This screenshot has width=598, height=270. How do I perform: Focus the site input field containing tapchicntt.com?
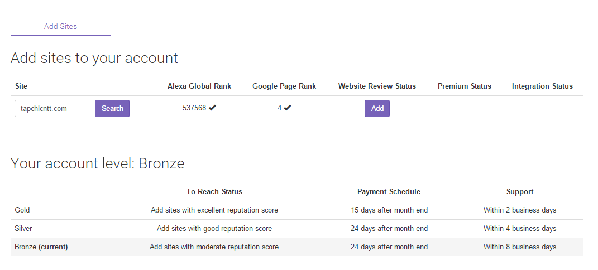(x=55, y=109)
